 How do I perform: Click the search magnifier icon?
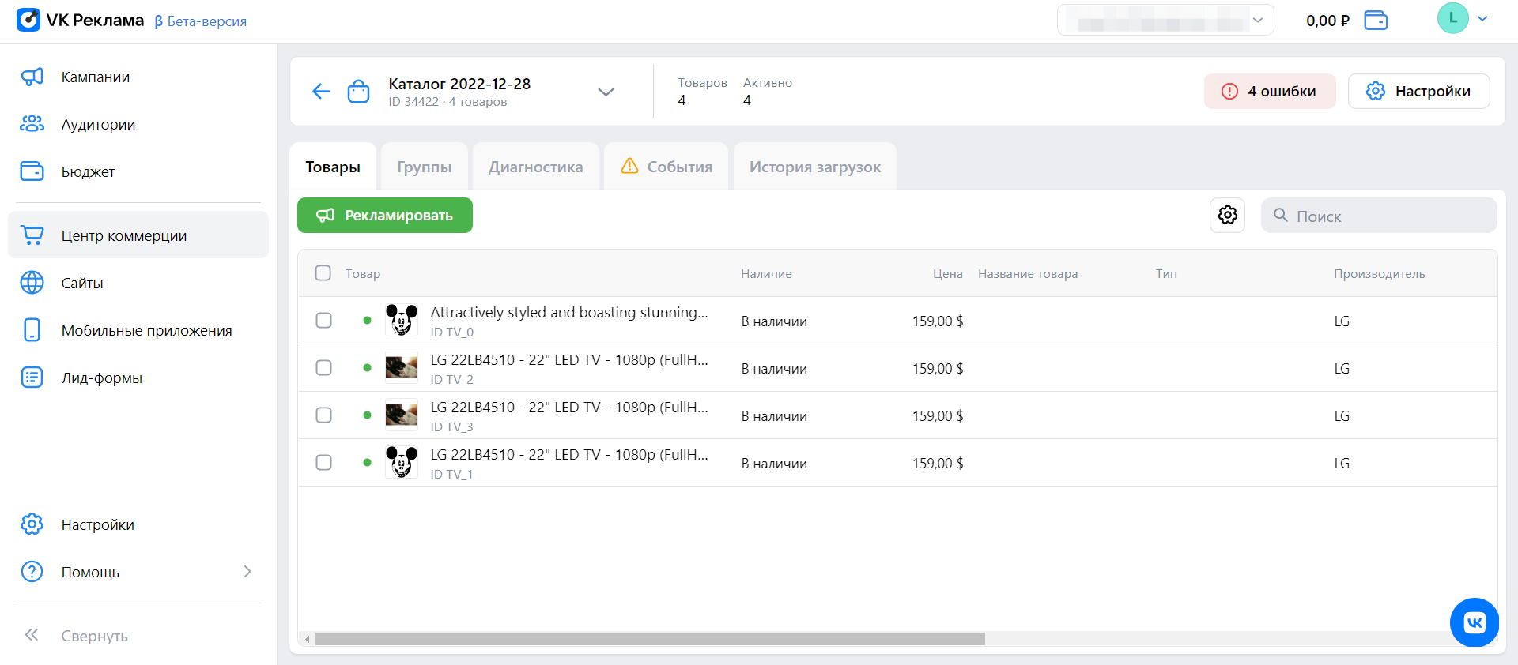click(x=1281, y=215)
